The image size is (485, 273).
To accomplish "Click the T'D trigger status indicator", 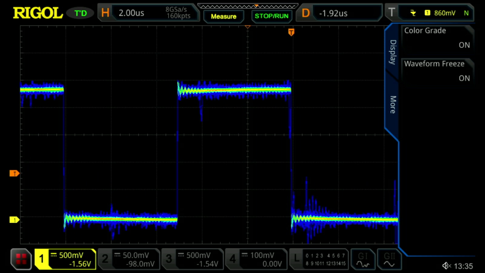I will click(x=80, y=12).
